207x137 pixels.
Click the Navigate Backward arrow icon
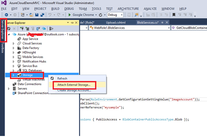click(6, 15)
